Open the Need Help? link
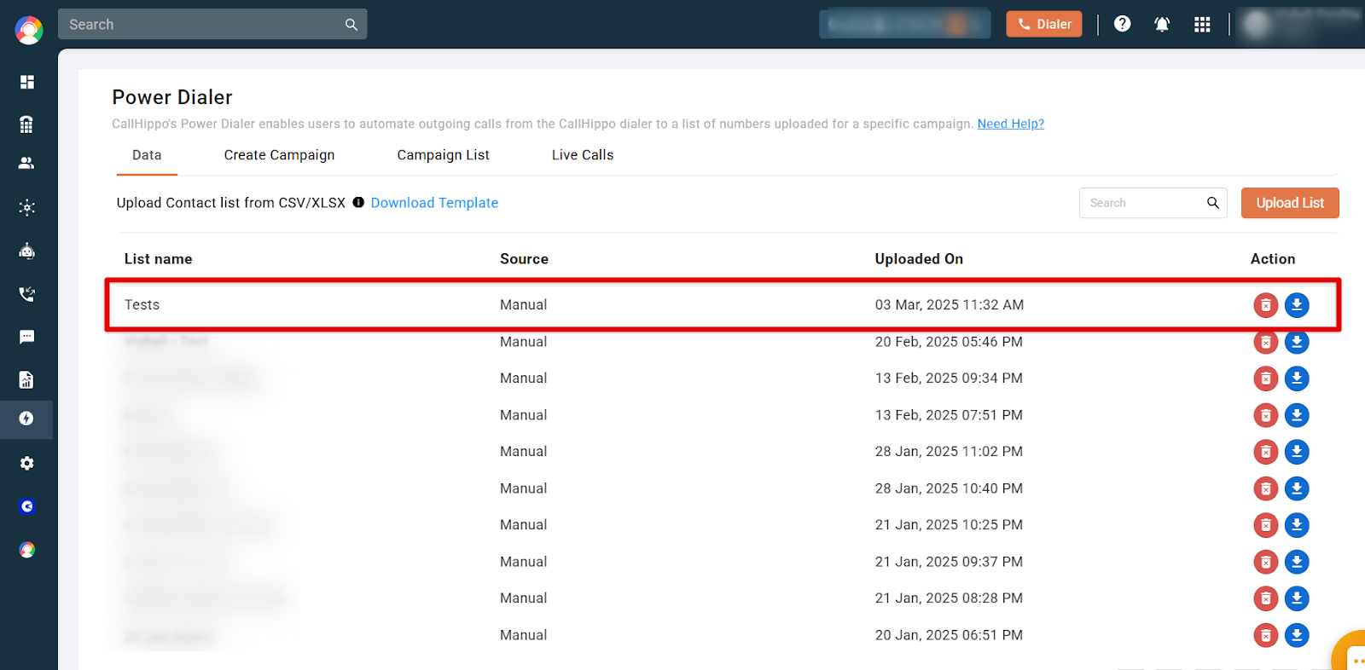Image resolution: width=1365 pixels, height=670 pixels. (1011, 124)
